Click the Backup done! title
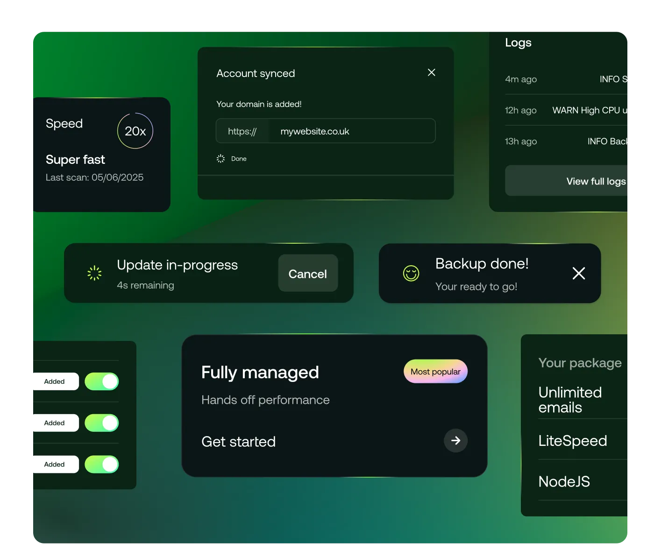 point(482,264)
